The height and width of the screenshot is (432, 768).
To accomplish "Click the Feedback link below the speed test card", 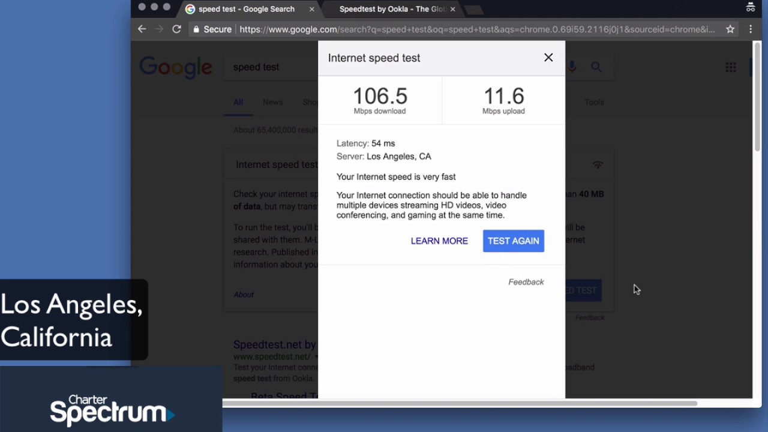I will [x=590, y=317].
